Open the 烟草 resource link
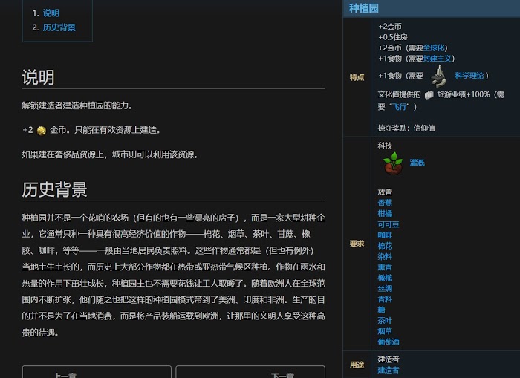Image resolution: width=520 pixels, height=378 pixels. click(385, 331)
